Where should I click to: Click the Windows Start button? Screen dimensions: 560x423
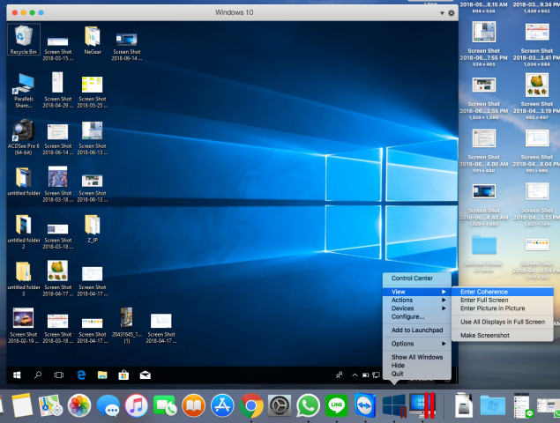[x=17, y=375]
